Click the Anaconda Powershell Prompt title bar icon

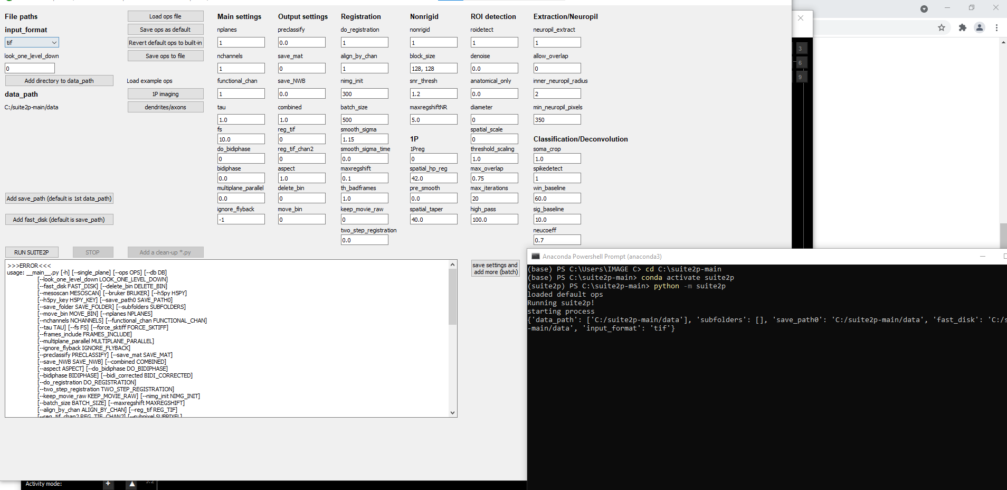point(535,257)
